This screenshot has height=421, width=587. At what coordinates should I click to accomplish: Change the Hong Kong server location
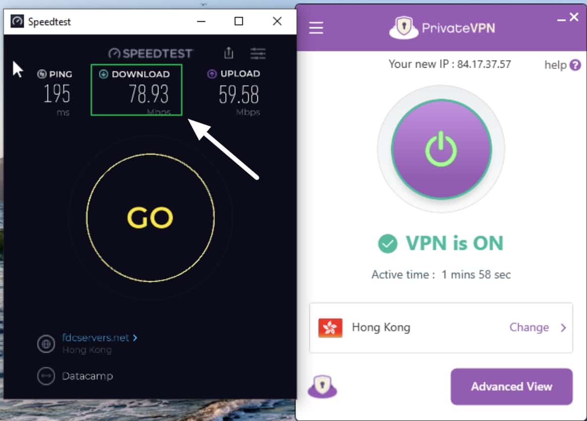click(x=529, y=328)
